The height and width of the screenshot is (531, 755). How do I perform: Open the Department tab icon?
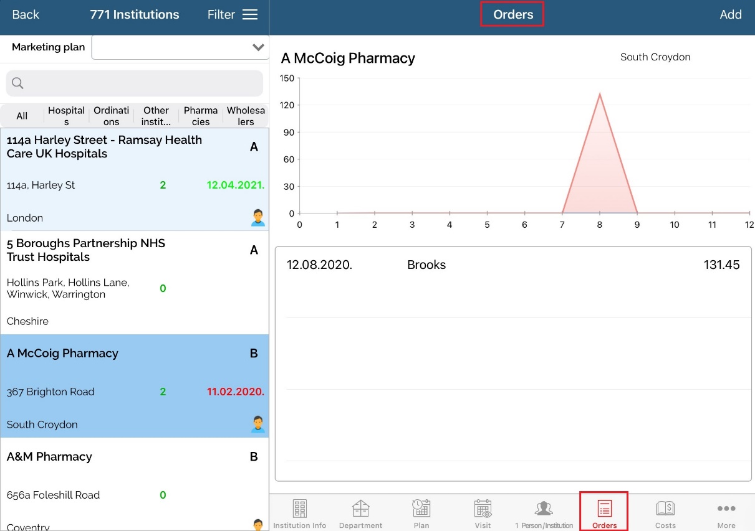360,509
